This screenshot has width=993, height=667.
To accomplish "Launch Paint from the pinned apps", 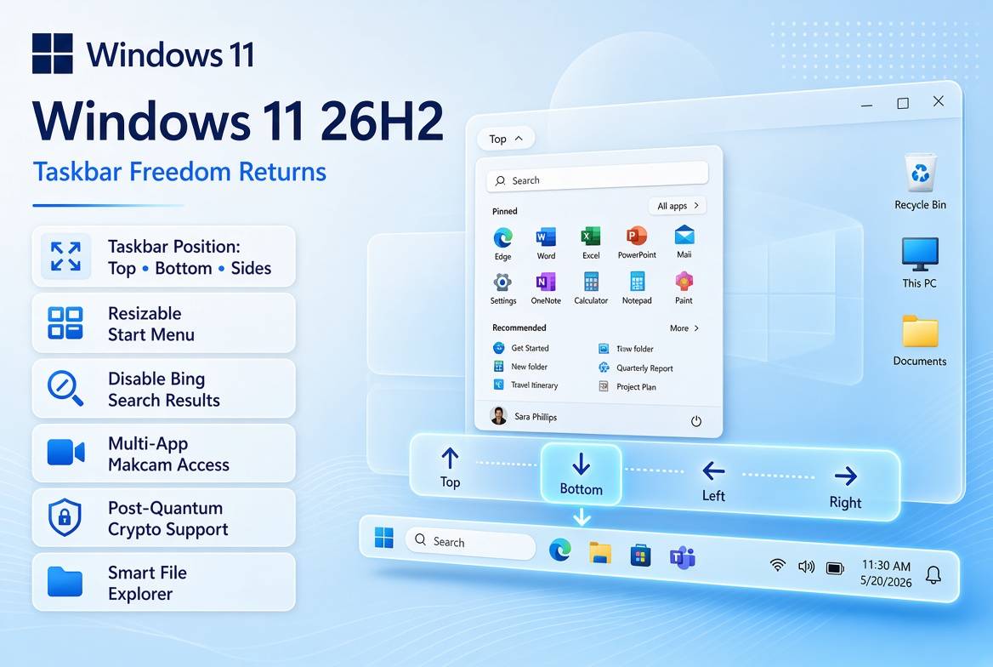I will (684, 288).
